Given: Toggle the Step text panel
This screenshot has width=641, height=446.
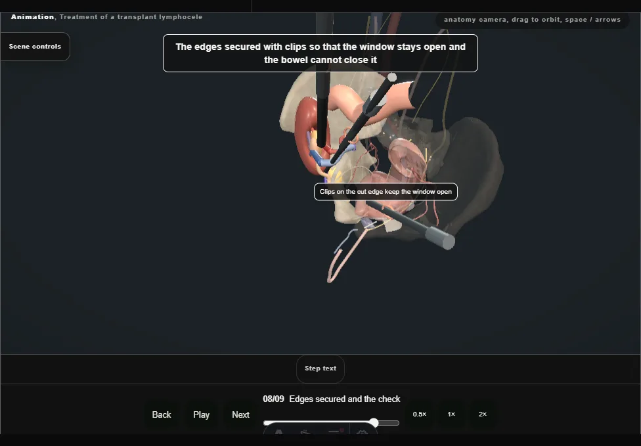Looking at the screenshot, I should (320, 368).
